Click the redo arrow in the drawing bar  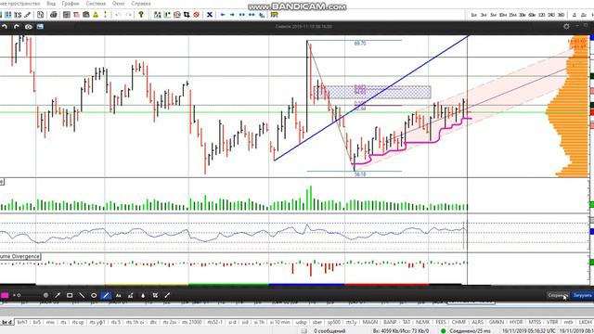click(x=17, y=27)
